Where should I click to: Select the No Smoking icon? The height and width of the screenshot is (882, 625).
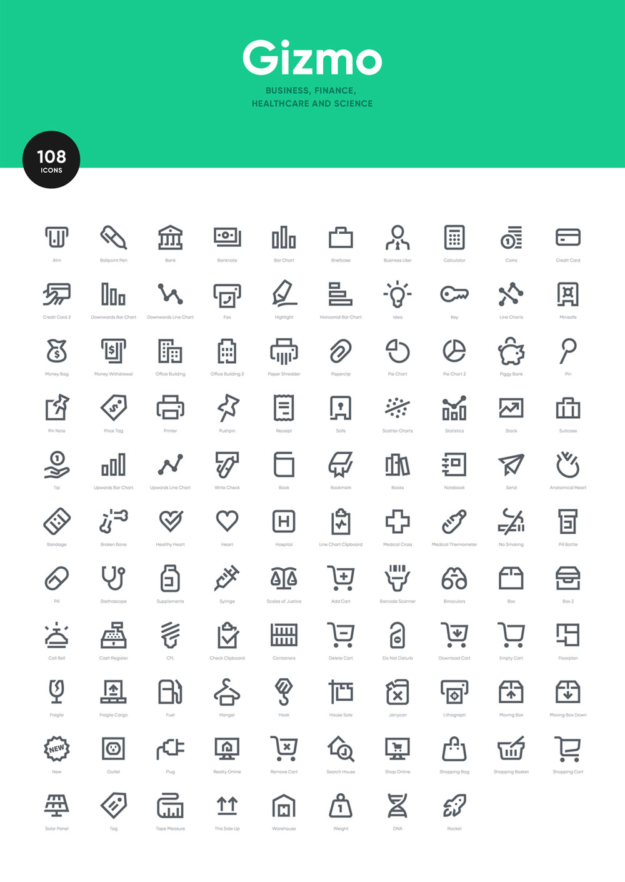pyautogui.click(x=511, y=521)
